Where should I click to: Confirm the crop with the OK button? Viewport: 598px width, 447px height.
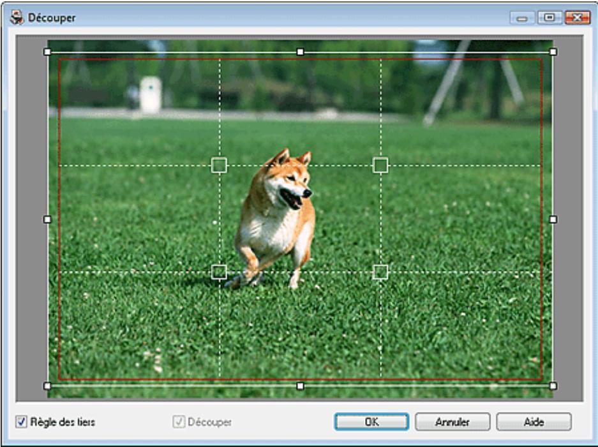point(371,422)
